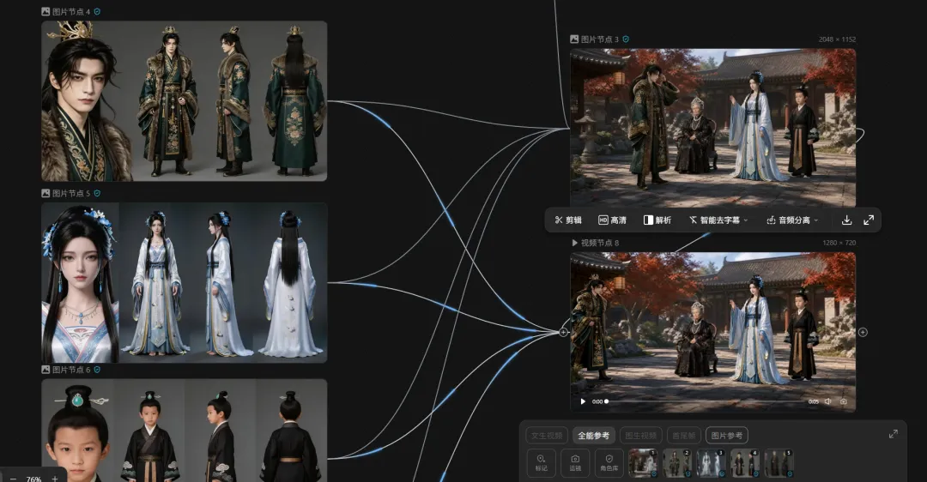Click the video progress bar in 视频节点 8
The height and width of the screenshot is (482, 927).
pos(705,401)
